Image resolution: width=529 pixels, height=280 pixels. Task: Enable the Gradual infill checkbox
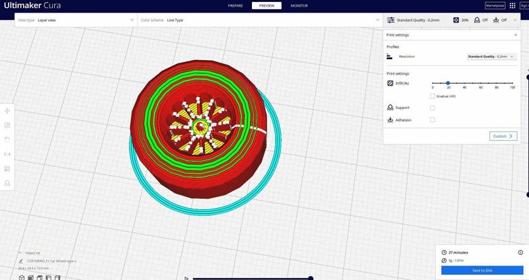(x=432, y=96)
